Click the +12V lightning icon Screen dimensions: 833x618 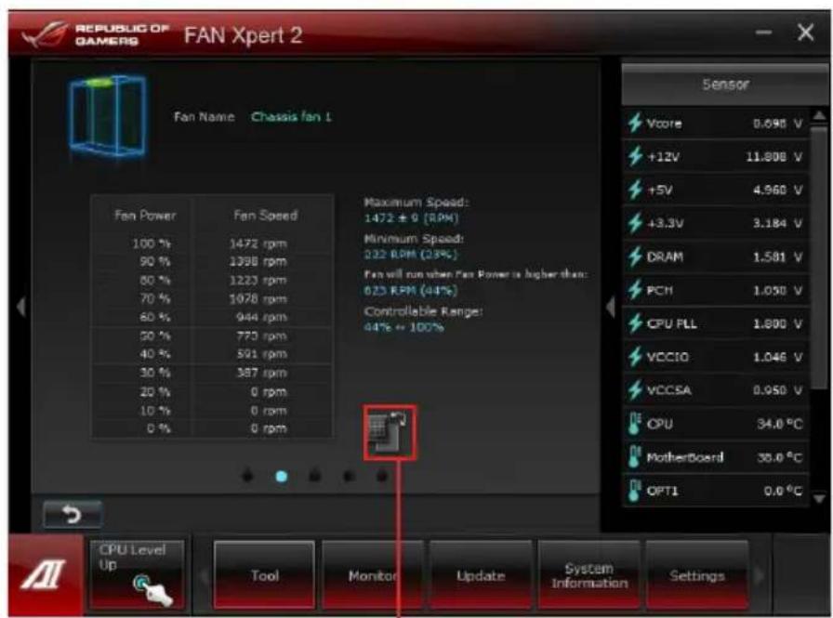(x=635, y=156)
